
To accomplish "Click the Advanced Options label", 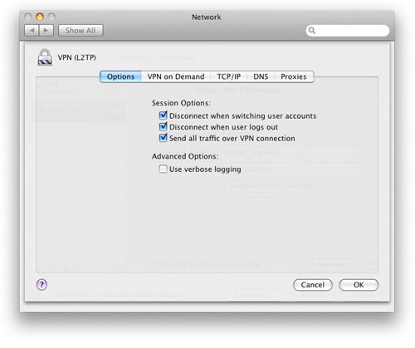I will [x=185, y=156].
